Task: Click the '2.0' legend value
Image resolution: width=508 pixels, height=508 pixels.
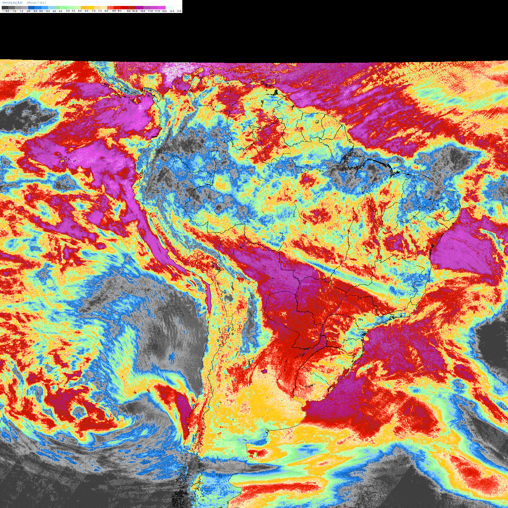Action: [x=29, y=11]
